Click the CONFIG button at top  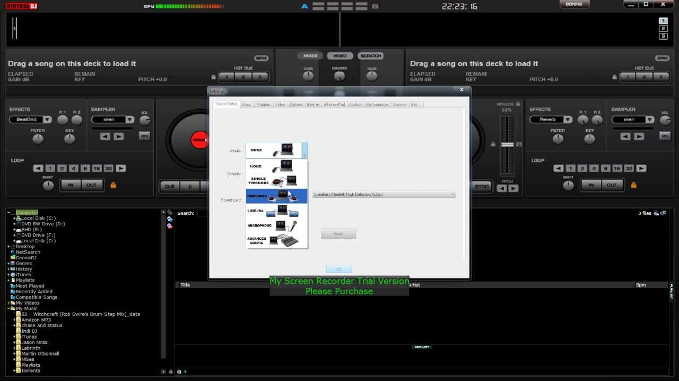tap(574, 4)
